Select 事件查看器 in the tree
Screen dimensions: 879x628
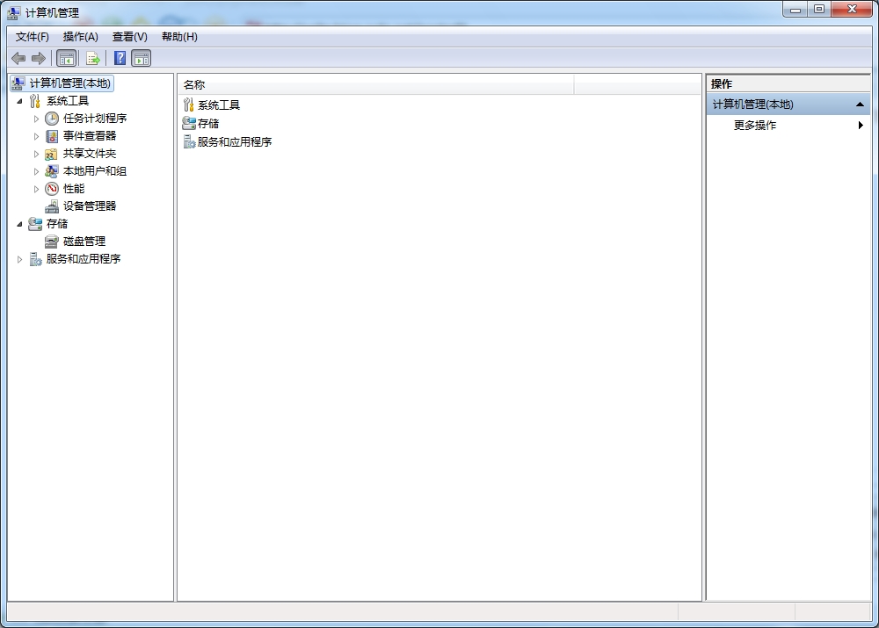coord(89,136)
